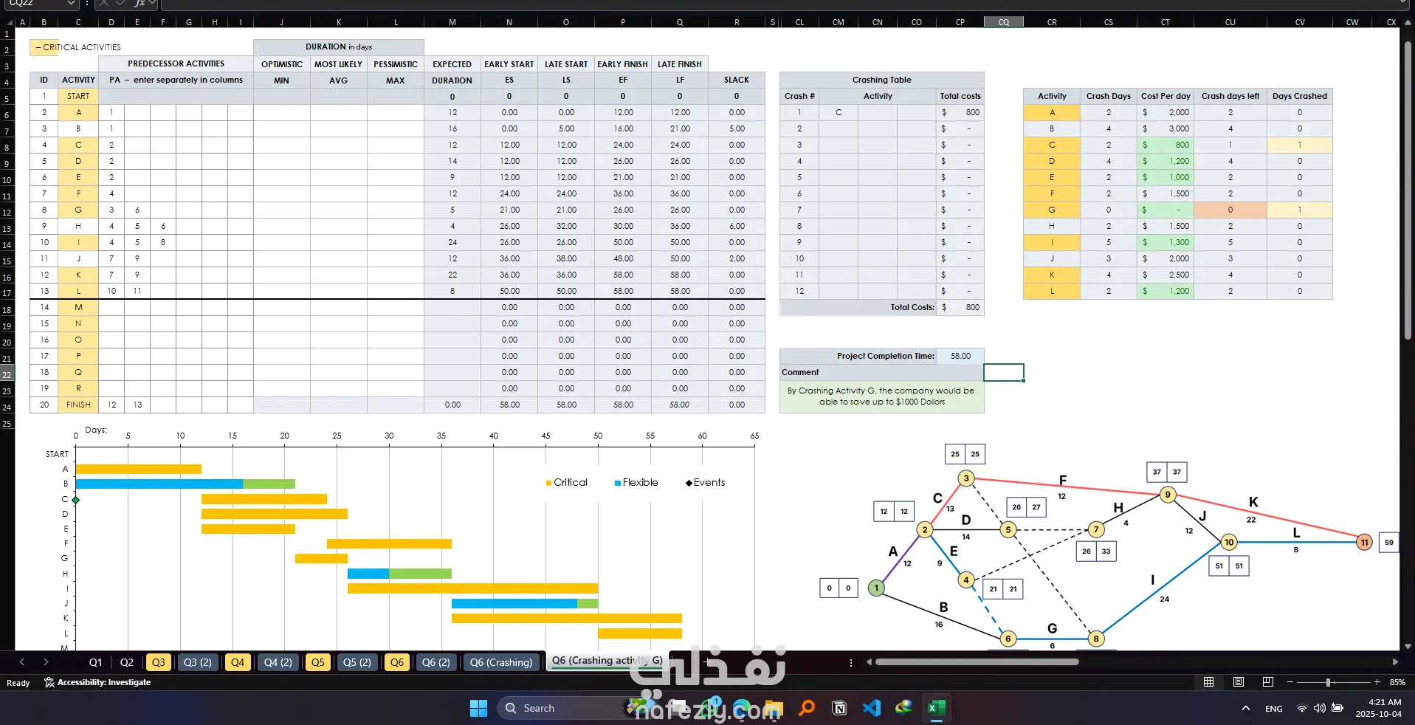Click node 11 in network diagram
This screenshot has height=725, width=1415.
(x=1364, y=543)
